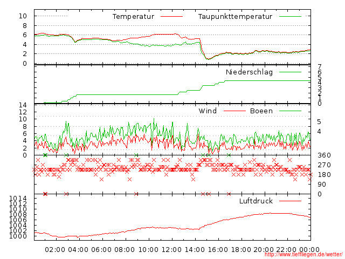The height and width of the screenshot is (259, 345).
Task: Click the 08:00 time axis label
Action: (x=125, y=250)
